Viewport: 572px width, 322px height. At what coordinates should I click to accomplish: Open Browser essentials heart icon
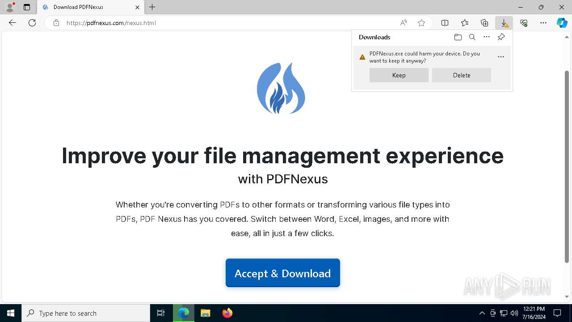[524, 23]
